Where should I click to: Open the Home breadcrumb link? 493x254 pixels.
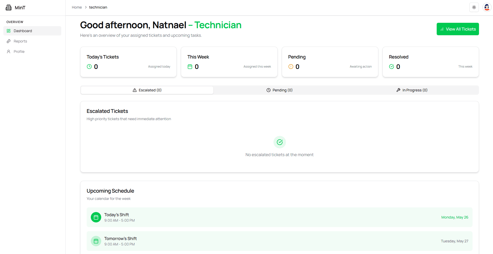coord(77,7)
